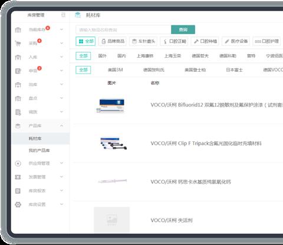This screenshot has height=245, width=283.
Task: Click the 盘点 inventory count icon
Action: 18,98
